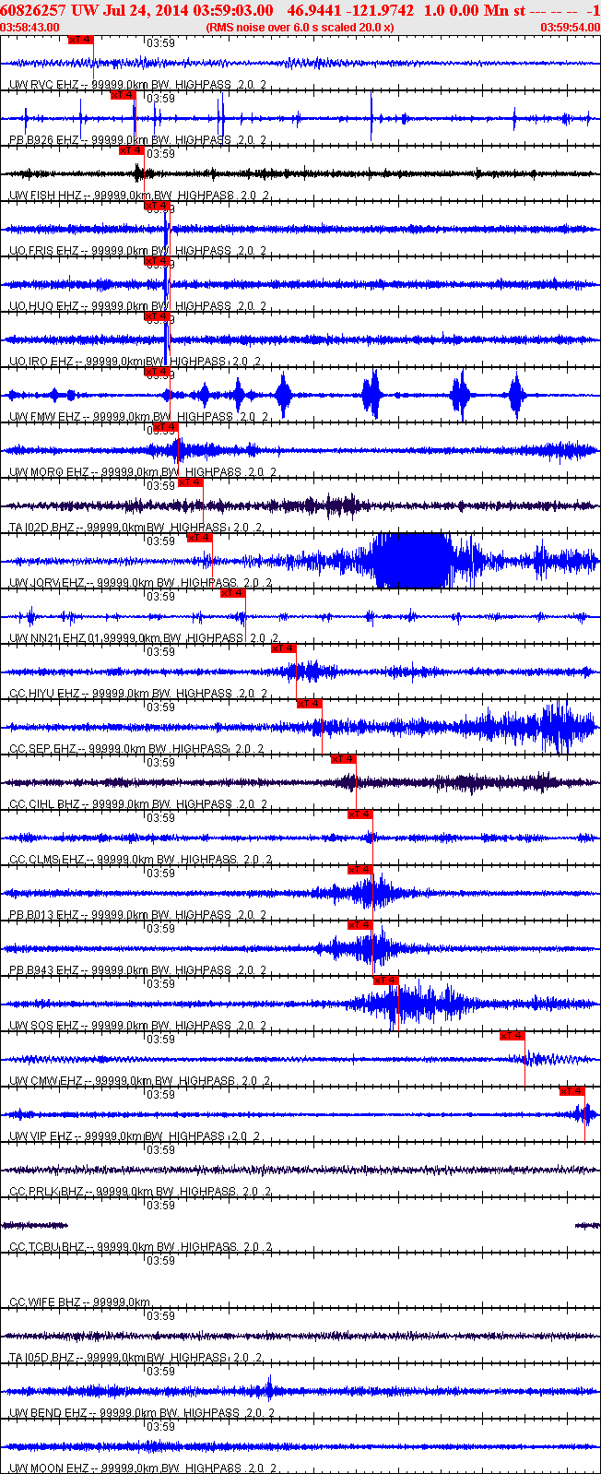
Task: Click the red pick flag on B943 trace
Action: (360, 925)
